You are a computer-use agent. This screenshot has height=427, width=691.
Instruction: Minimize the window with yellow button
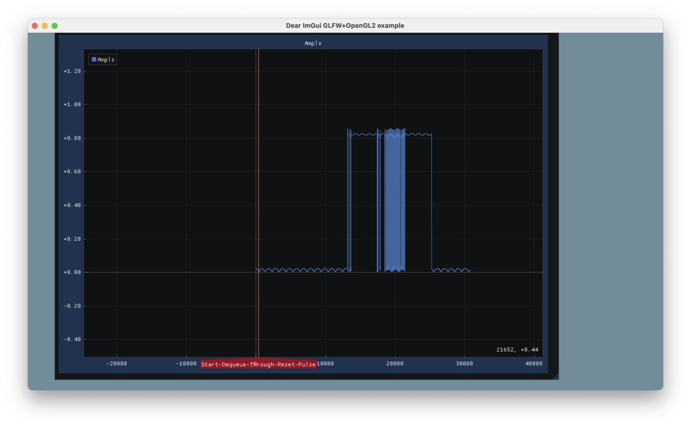click(x=45, y=26)
